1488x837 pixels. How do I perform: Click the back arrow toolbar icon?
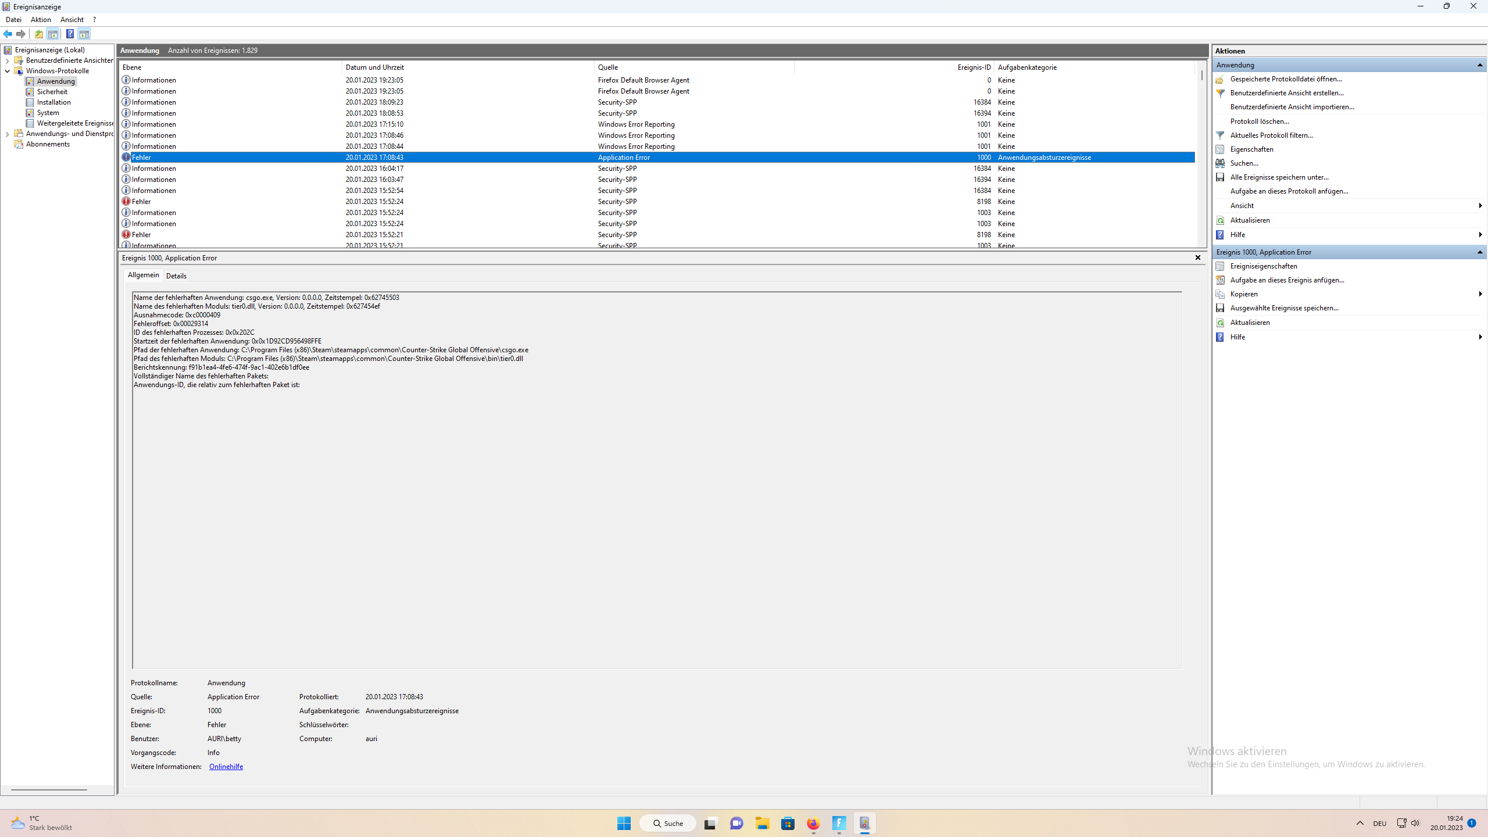[x=8, y=34]
